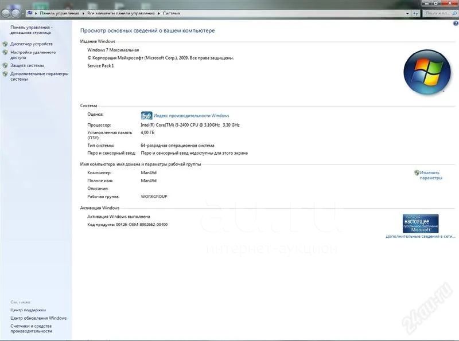Open Диспетчер устройств link
Image resolution: width=459 pixels, height=341 pixels.
[32, 44]
